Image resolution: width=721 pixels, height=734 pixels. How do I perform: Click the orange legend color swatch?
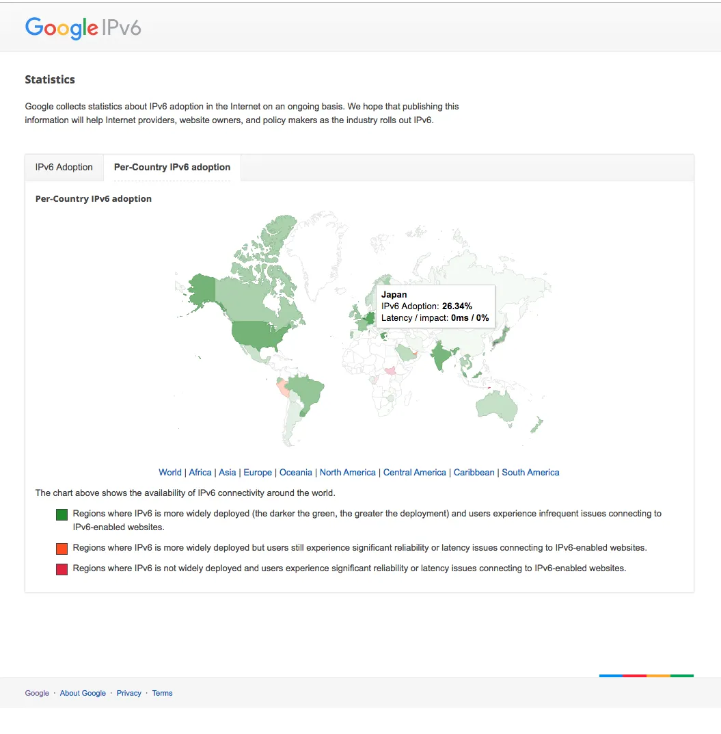tap(62, 549)
